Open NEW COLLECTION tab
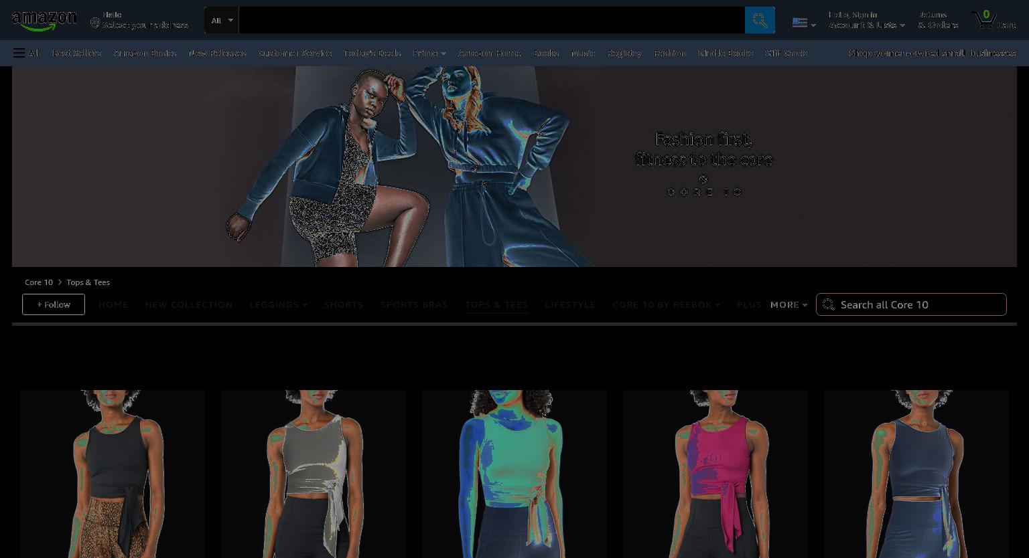This screenshot has height=558, width=1029. click(x=189, y=304)
